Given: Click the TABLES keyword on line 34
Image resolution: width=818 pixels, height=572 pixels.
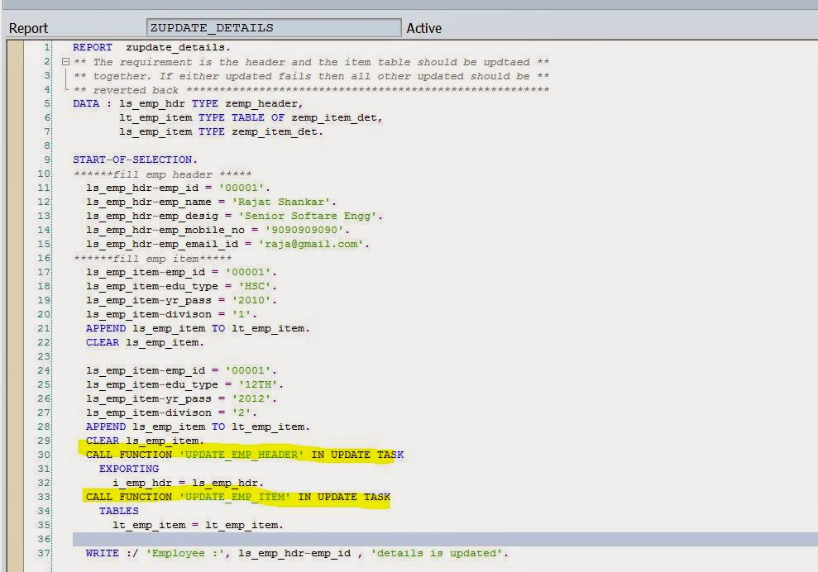Looking at the screenshot, I should click(x=118, y=511).
